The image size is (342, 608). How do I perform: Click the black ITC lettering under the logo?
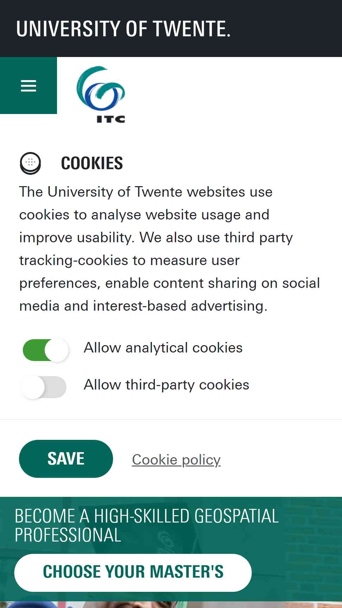pyautogui.click(x=111, y=119)
